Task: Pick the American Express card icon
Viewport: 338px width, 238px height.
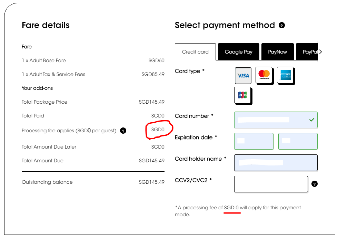Action: pos(286,75)
